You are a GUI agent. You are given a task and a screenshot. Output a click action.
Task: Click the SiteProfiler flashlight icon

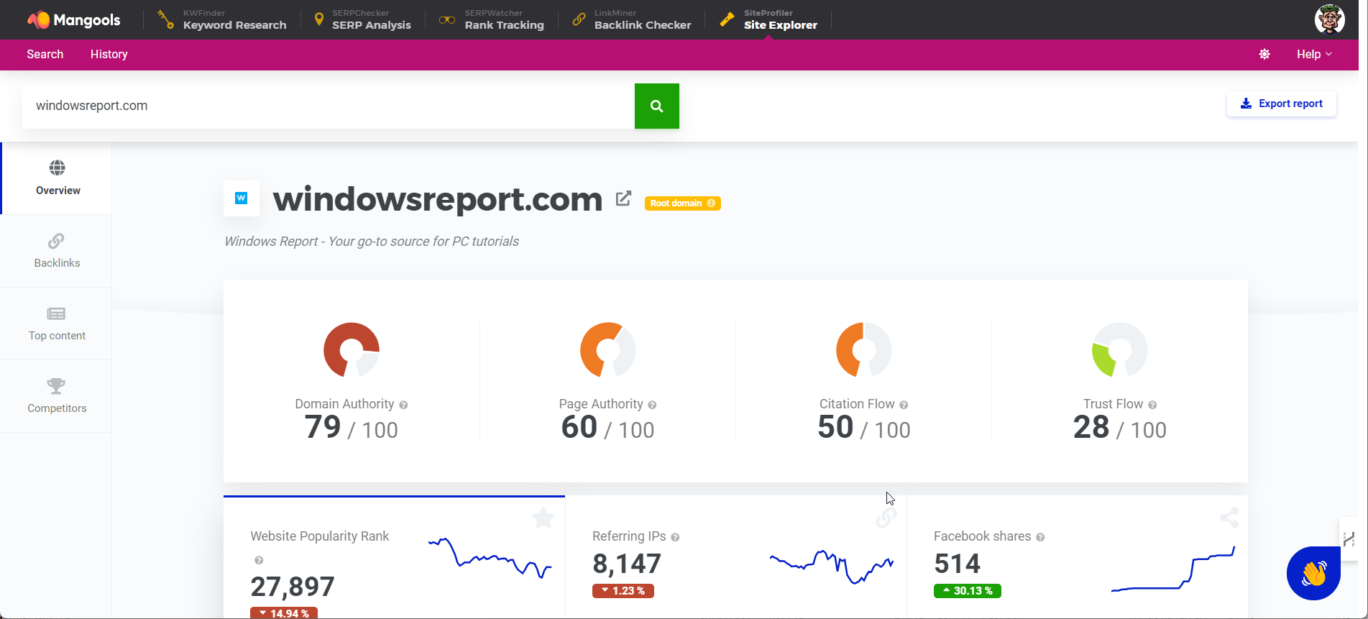click(727, 20)
